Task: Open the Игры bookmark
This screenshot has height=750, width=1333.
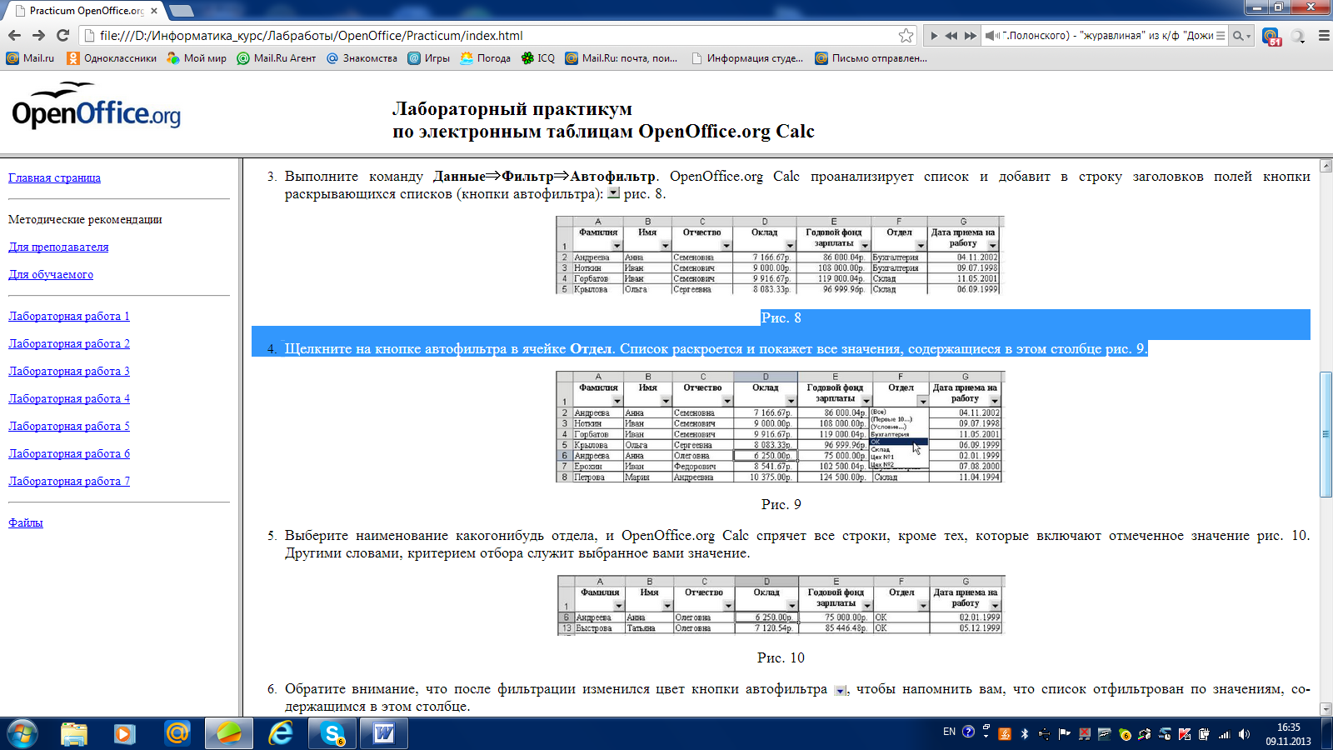Action: (429, 58)
